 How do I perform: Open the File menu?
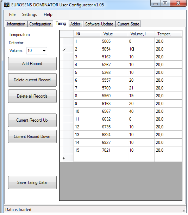(12, 14)
